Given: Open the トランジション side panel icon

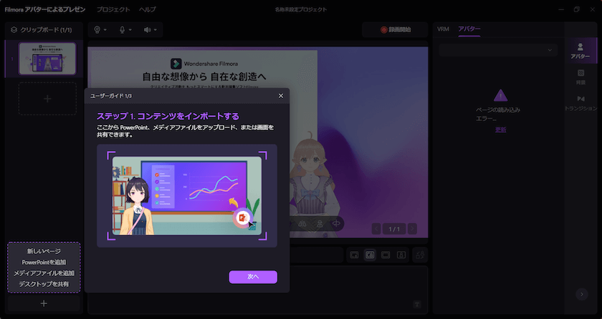Looking at the screenshot, I should pos(580,102).
